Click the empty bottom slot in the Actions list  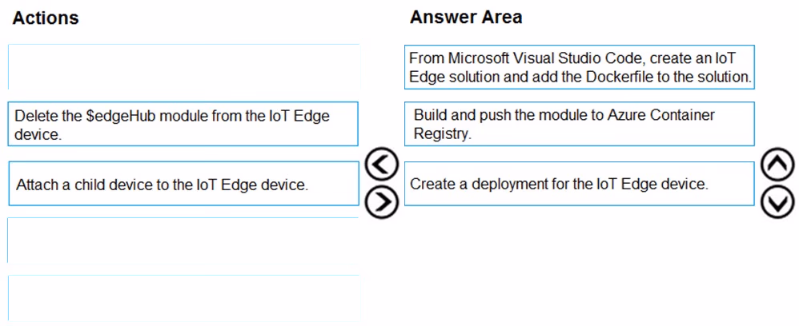[183, 298]
